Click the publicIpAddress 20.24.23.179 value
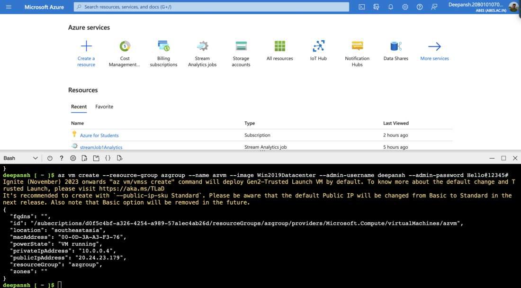This screenshot has height=288, width=521. click(101, 257)
